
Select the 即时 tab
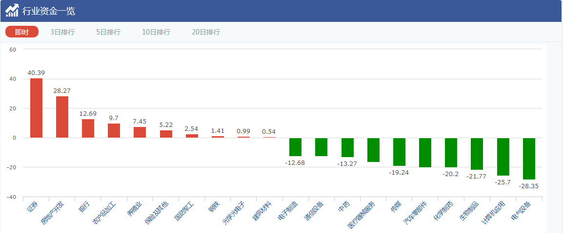tap(22, 32)
